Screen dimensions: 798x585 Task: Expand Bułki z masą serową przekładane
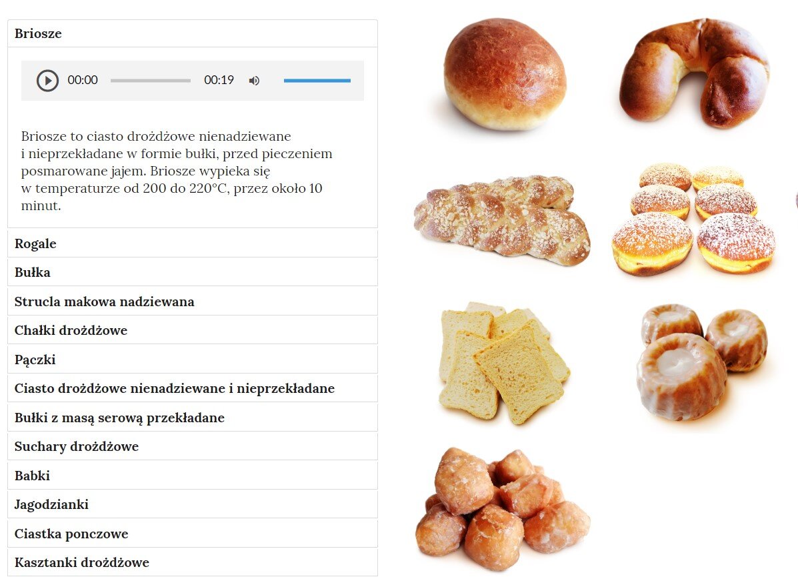[193, 418]
